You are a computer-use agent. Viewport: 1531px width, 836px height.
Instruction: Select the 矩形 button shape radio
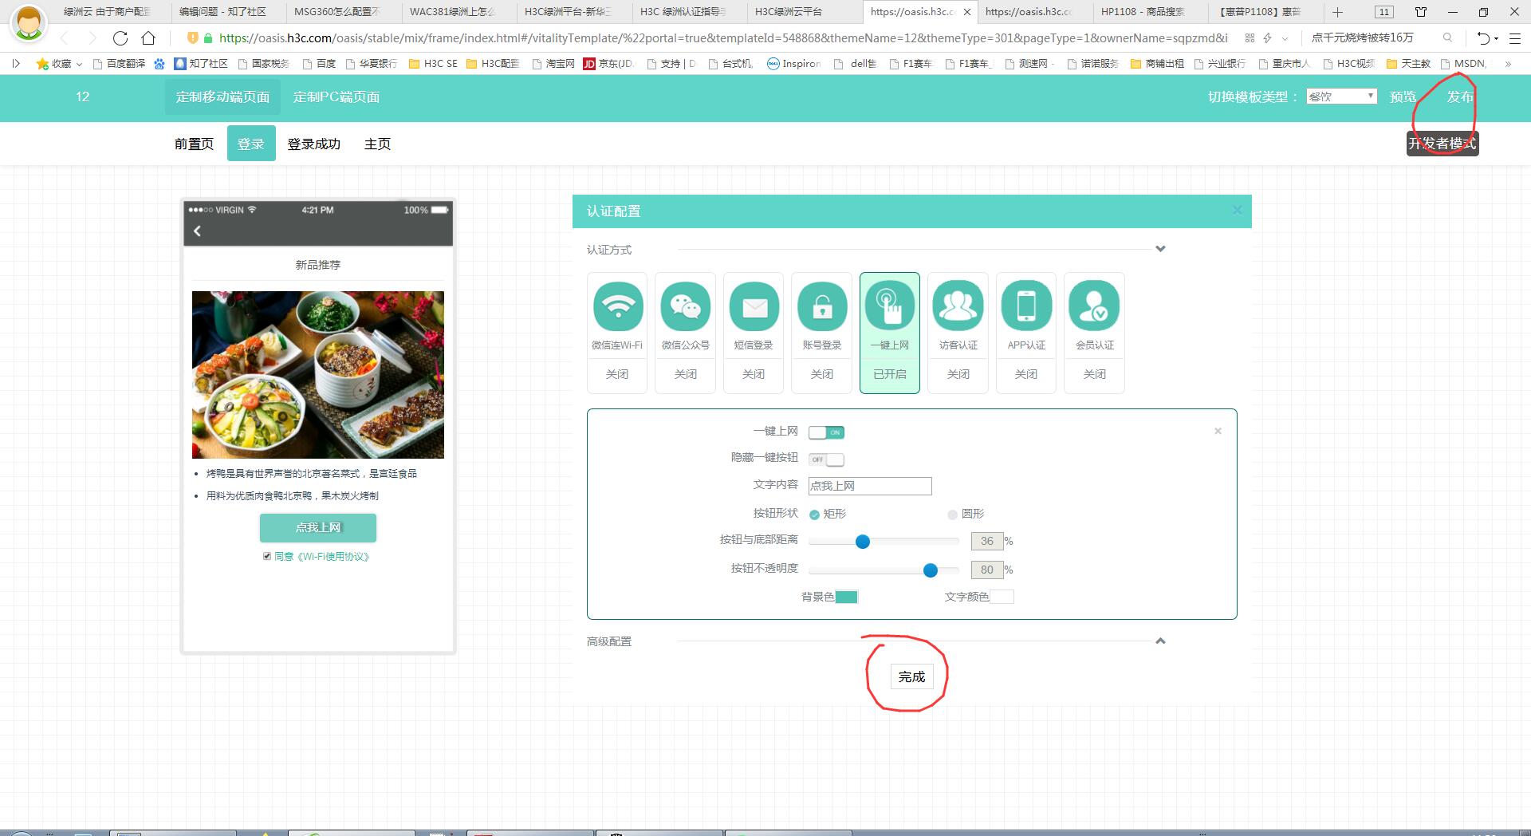814,515
